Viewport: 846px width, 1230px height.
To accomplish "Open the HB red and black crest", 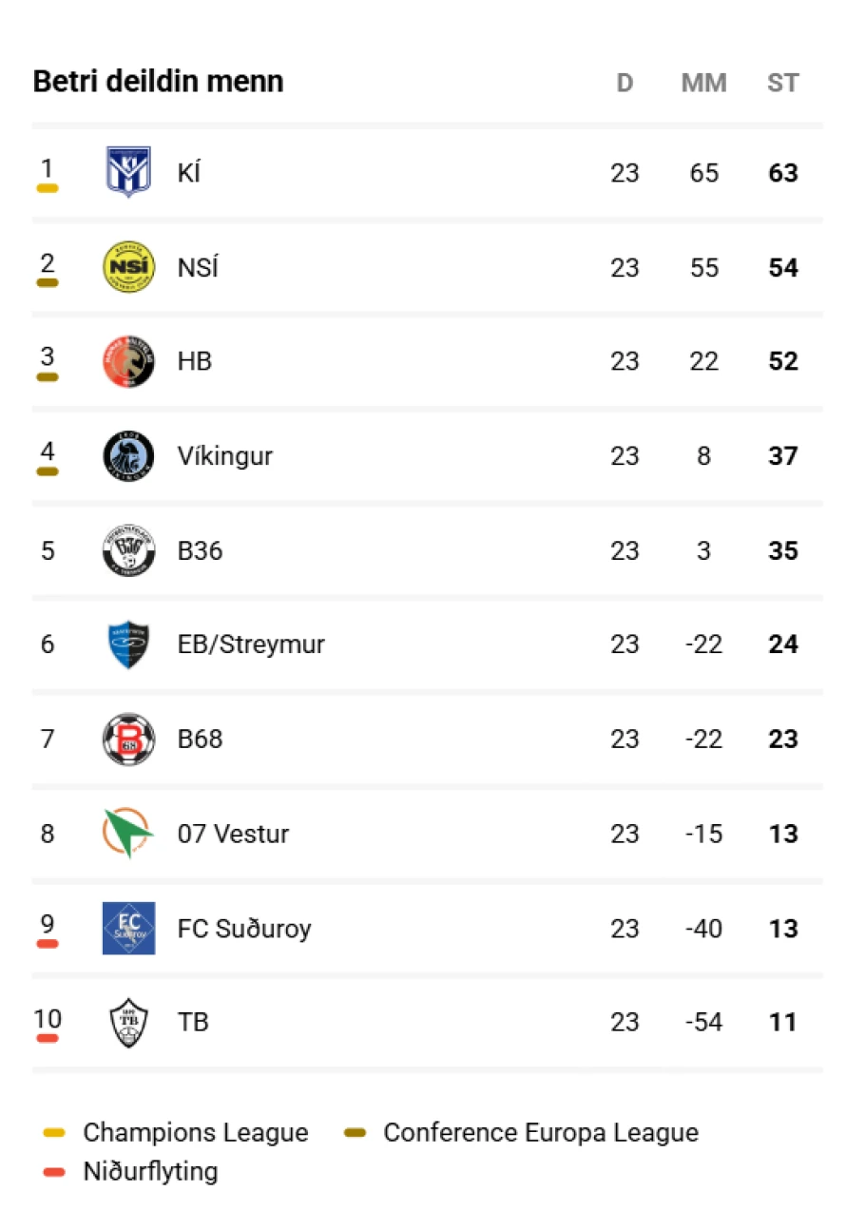I will (128, 361).
